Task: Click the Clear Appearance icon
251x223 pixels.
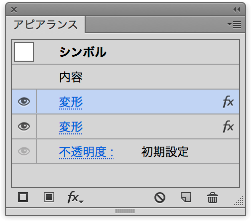Action: (x=160, y=198)
